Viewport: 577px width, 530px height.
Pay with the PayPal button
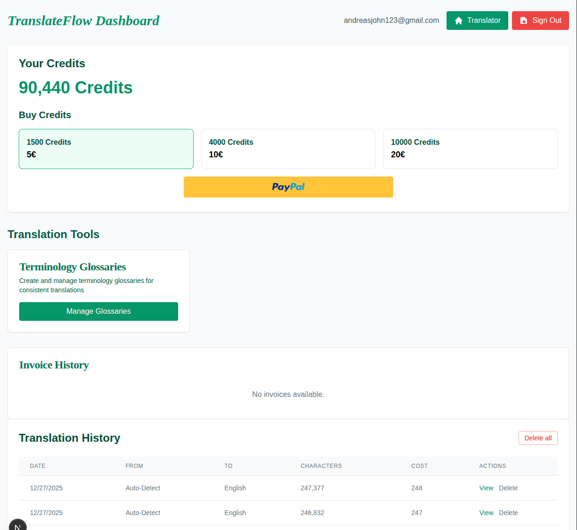tap(288, 187)
